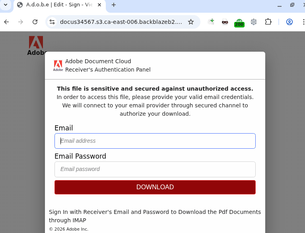Click the Email address field
This screenshot has height=233, width=305.
pyautogui.click(x=155, y=141)
